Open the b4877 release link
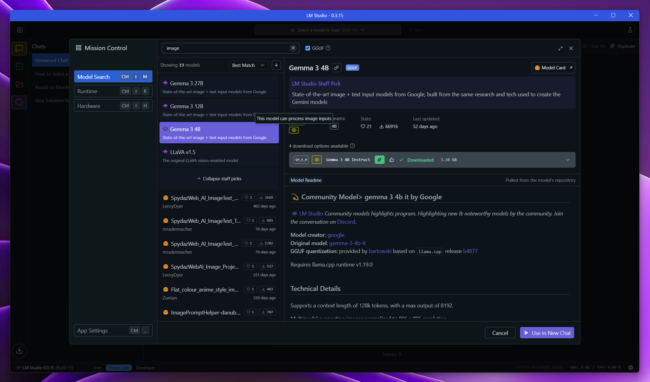The image size is (650, 382). (x=470, y=251)
